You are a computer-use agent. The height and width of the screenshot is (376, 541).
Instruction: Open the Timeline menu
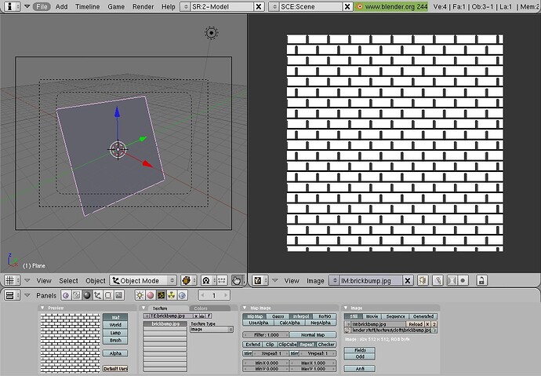pyautogui.click(x=87, y=6)
